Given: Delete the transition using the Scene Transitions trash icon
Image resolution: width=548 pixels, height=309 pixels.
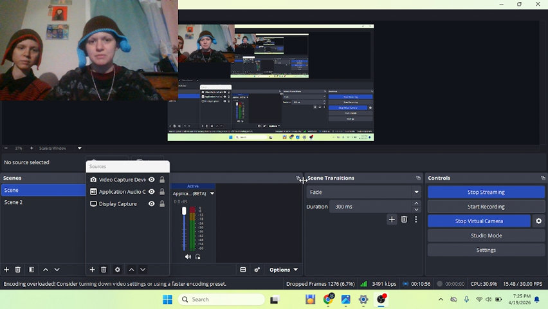Looking at the screenshot, I should 404,219.
